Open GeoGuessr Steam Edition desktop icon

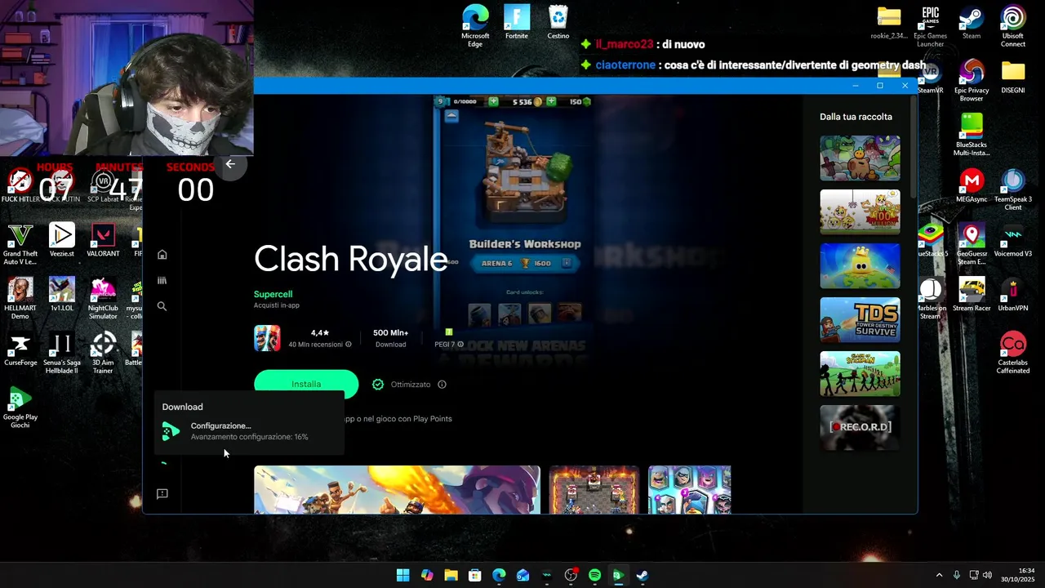pyautogui.click(x=972, y=244)
